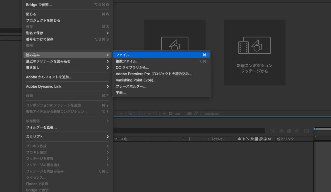
Task: Toggle the mask and shape path visibility
Action: point(143,114)
